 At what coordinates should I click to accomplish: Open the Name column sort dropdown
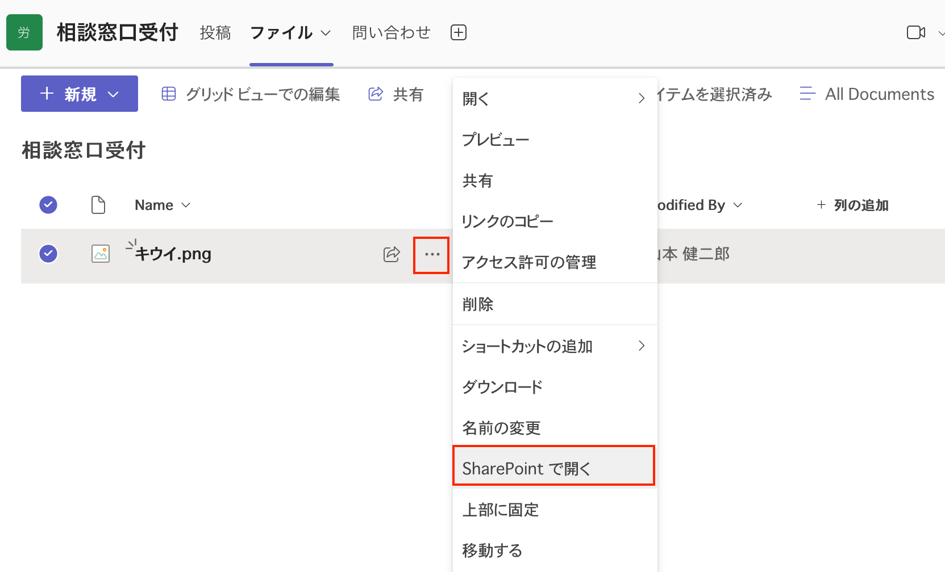[186, 205]
